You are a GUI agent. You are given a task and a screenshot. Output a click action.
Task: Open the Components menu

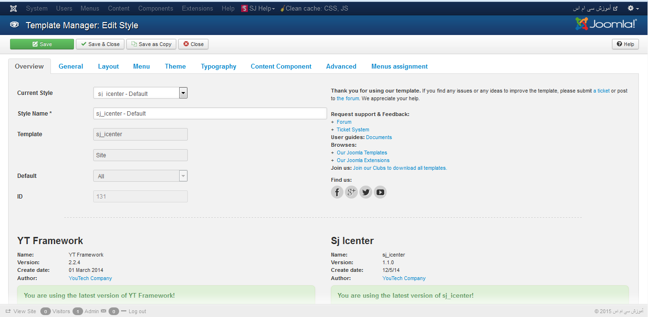point(156,8)
